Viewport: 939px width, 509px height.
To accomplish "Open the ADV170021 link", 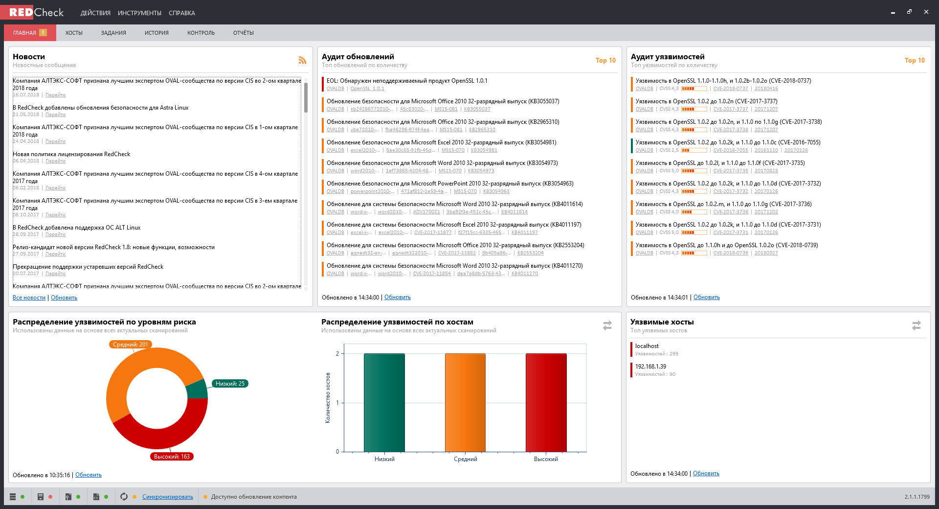I will (426, 212).
